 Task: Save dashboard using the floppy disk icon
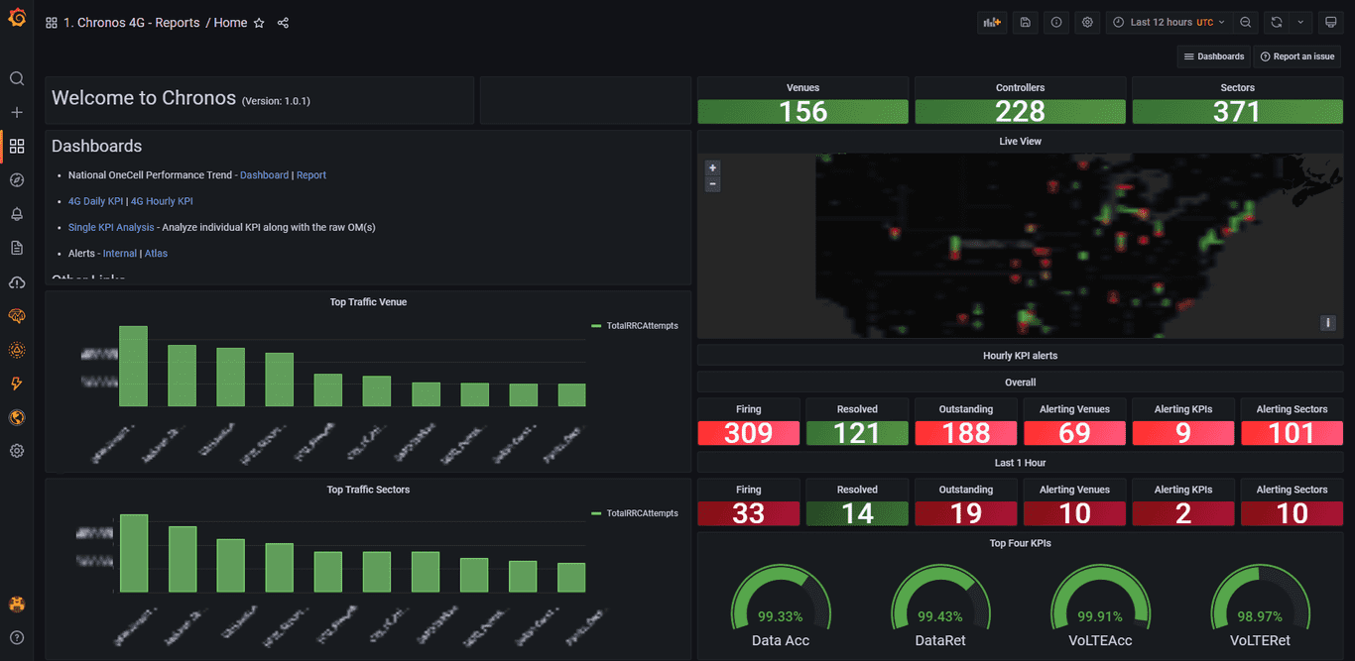[1025, 22]
